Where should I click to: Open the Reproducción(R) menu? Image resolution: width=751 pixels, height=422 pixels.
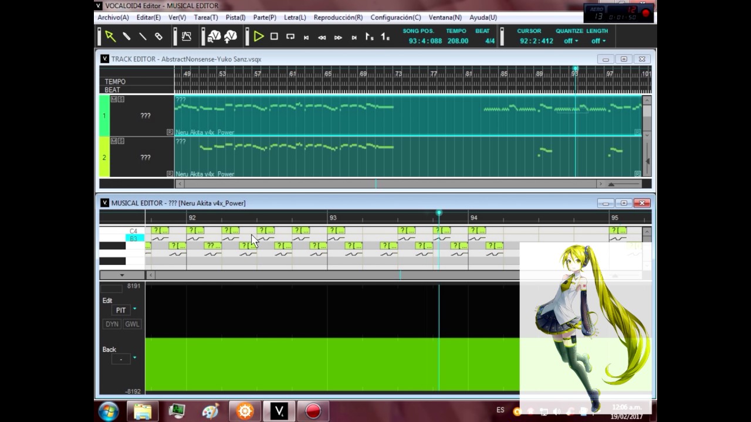tap(338, 18)
